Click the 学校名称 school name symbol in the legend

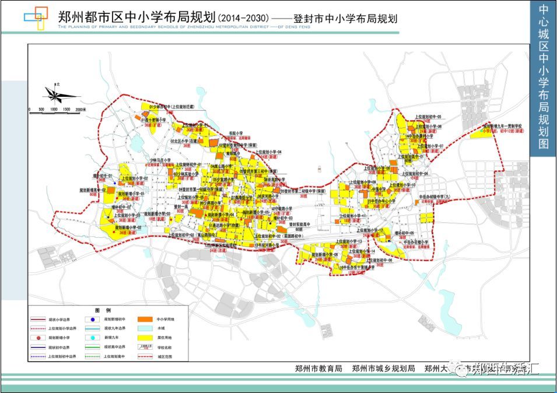[x=145, y=347]
